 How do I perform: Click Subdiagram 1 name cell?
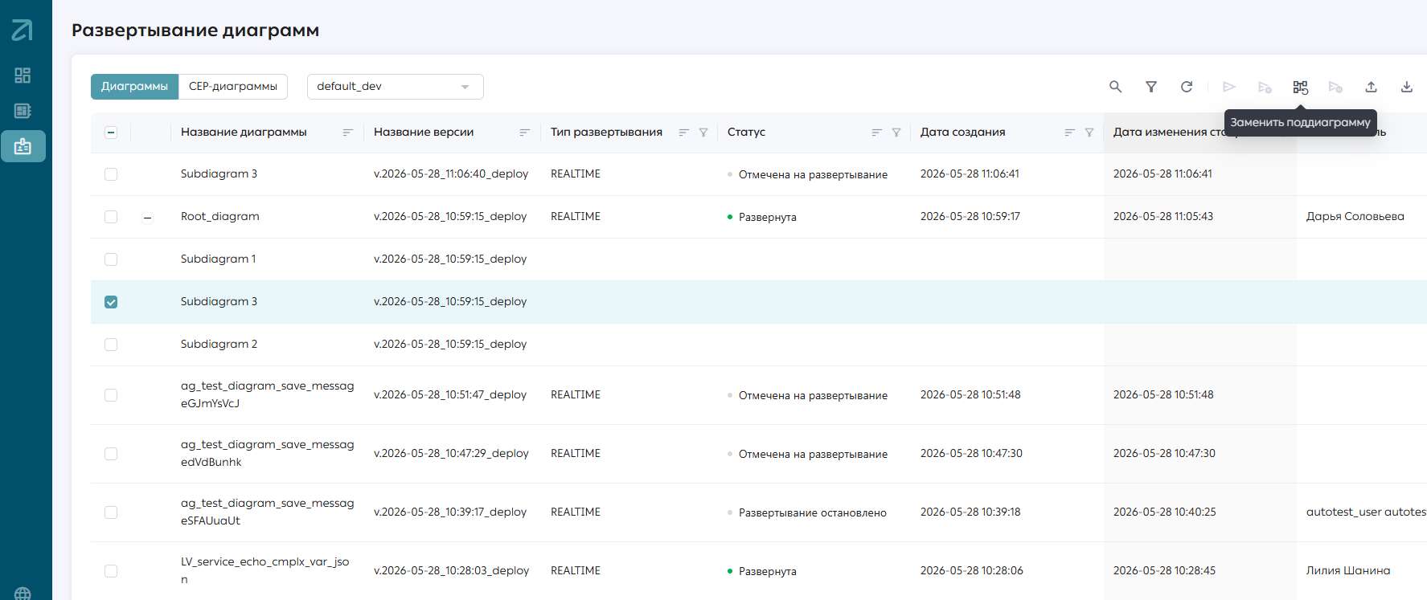[x=218, y=259]
